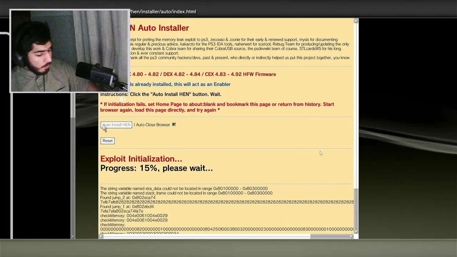The image size is (457, 257).
Task: Click the xtra_data could not be located line
Action: (184, 188)
